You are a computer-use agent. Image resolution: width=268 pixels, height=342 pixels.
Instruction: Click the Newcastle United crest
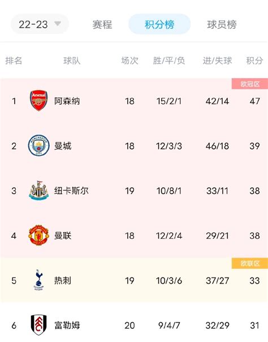tap(39, 190)
